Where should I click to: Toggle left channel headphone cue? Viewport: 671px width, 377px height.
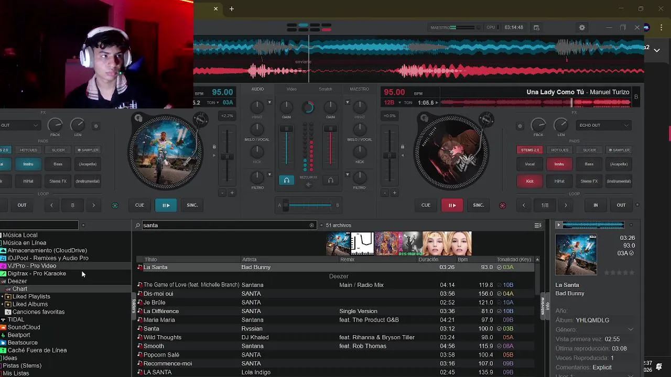click(x=286, y=181)
